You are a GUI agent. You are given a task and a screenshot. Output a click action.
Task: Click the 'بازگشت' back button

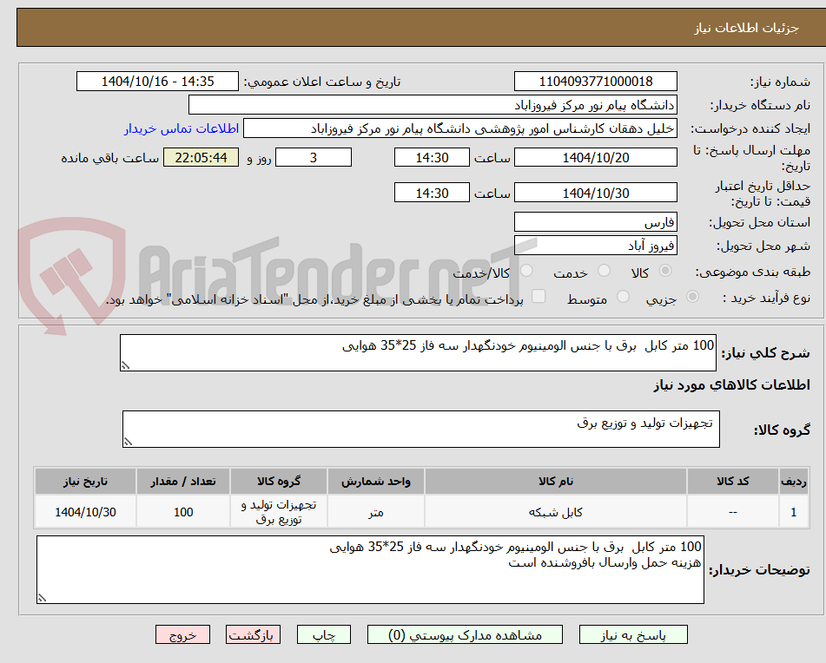click(x=253, y=634)
